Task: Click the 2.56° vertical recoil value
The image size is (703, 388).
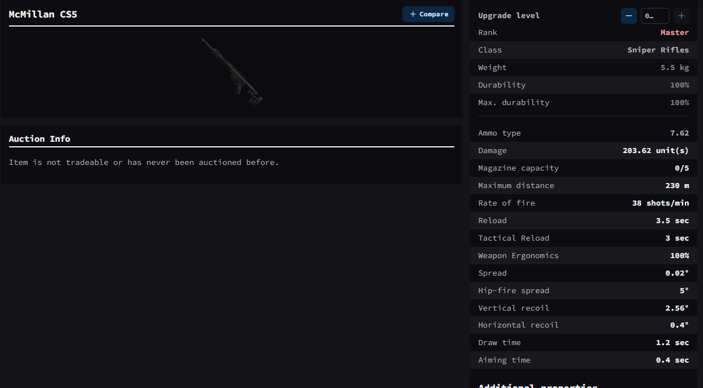Action: [x=677, y=308]
